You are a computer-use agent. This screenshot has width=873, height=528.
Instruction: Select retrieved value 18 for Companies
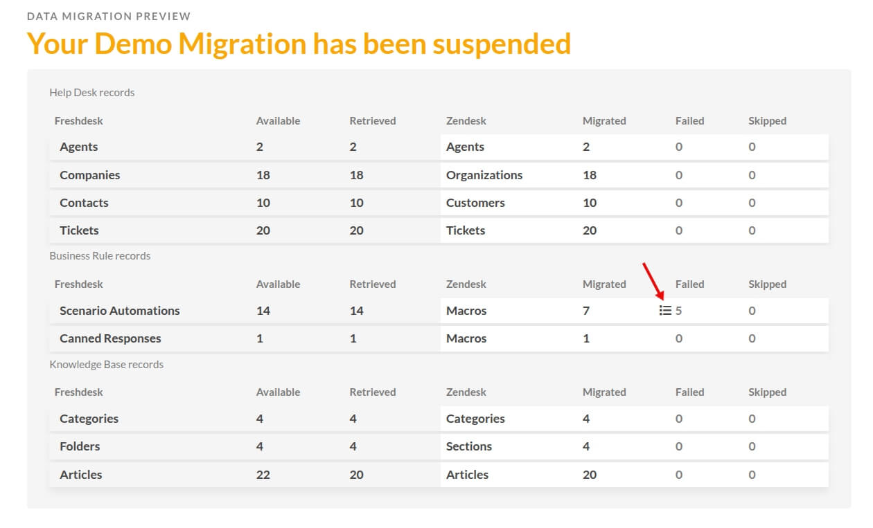click(x=356, y=175)
